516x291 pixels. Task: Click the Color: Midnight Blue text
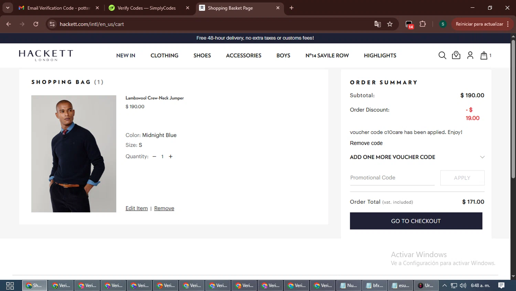pyautogui.click(x=151, y=135)
